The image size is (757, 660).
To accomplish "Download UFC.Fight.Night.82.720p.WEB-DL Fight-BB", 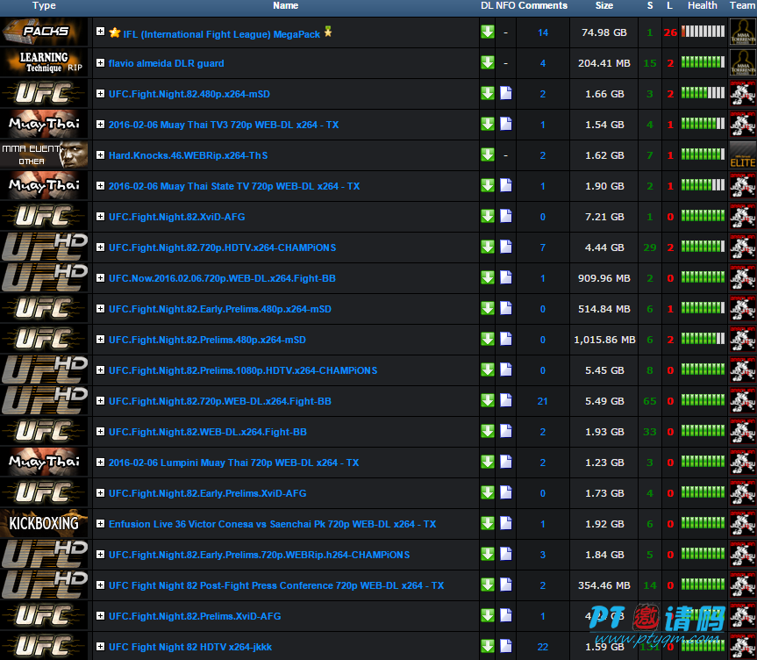I will tap(487, 400).
